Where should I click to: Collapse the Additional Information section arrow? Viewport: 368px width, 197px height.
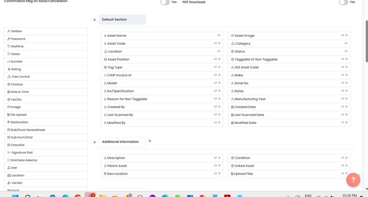[95, 142]
